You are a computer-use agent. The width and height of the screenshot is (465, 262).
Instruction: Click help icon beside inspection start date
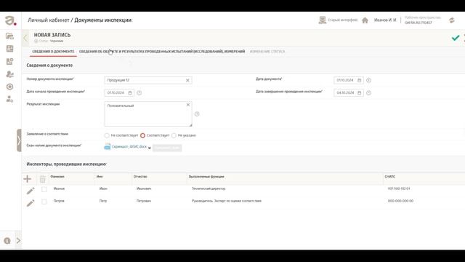(139, 92)
